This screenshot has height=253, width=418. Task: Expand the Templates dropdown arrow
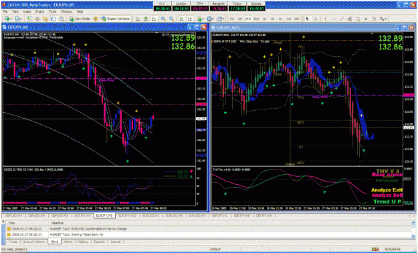(x=223, y=19)
